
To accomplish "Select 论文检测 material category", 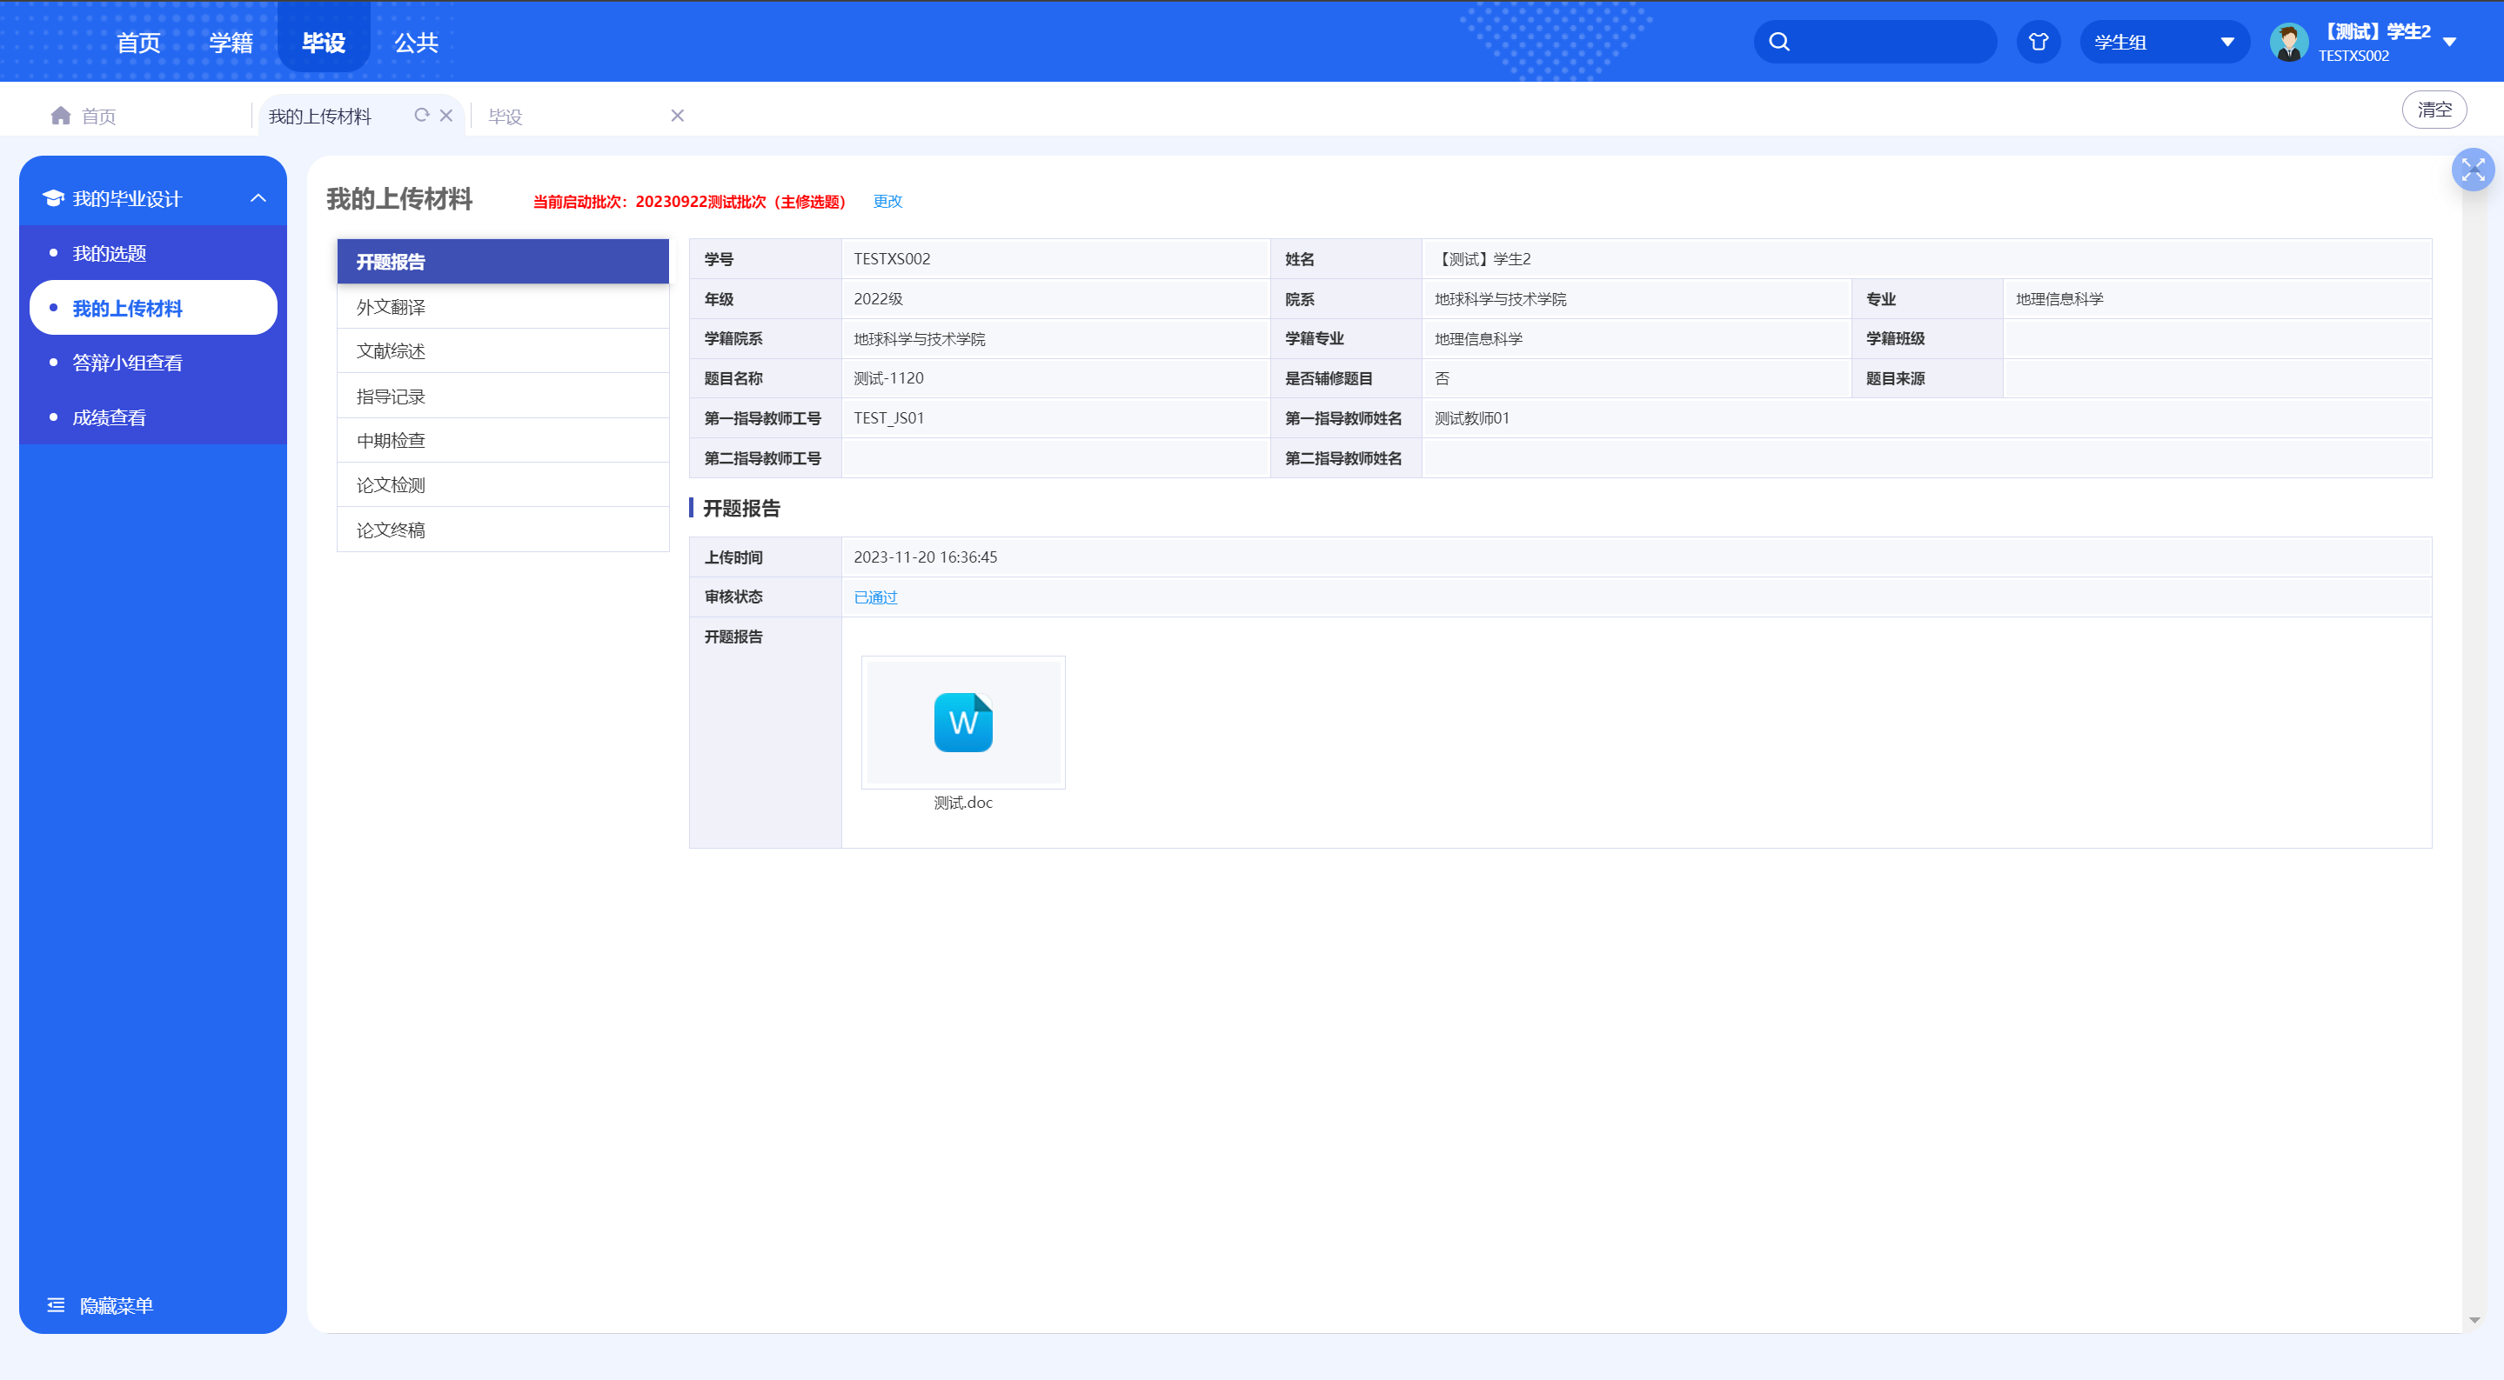I will pos(503,485).
